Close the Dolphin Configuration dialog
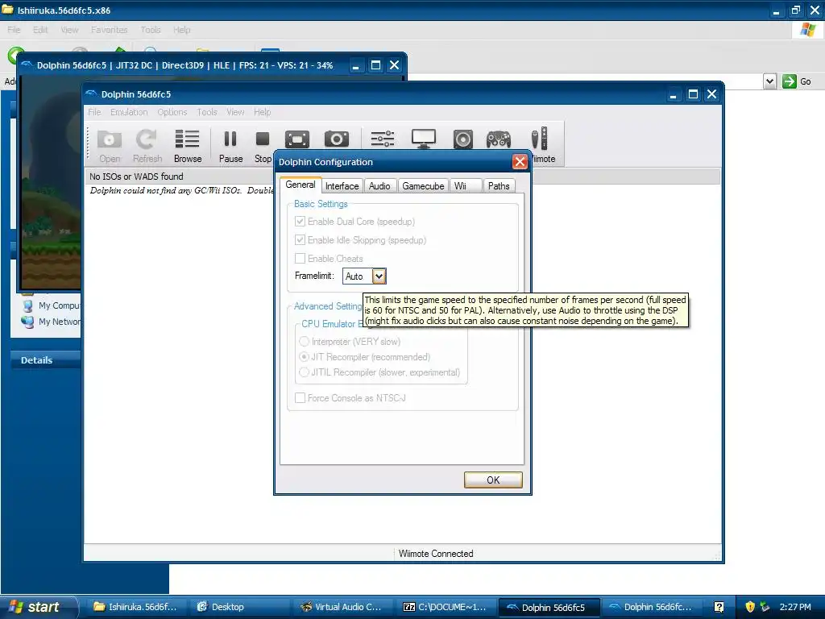Screen dimensions: 825x619 pyautogui.click(x=520, y=161)
